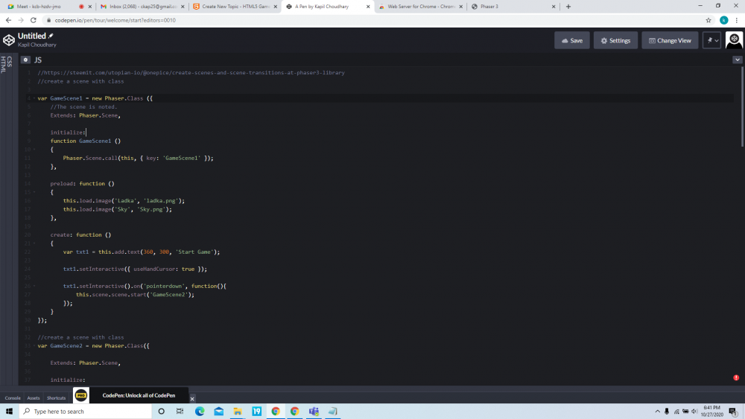This screenshot has height=419, width=745.
Task: Open volume control in system tray
Action: [x=694, y=412]
